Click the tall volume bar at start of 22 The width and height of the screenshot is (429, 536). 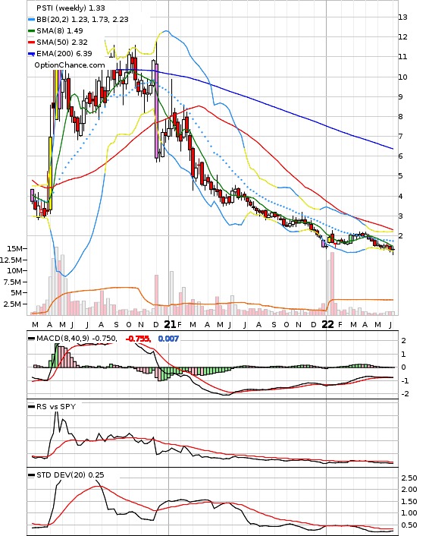coord(332,283)
